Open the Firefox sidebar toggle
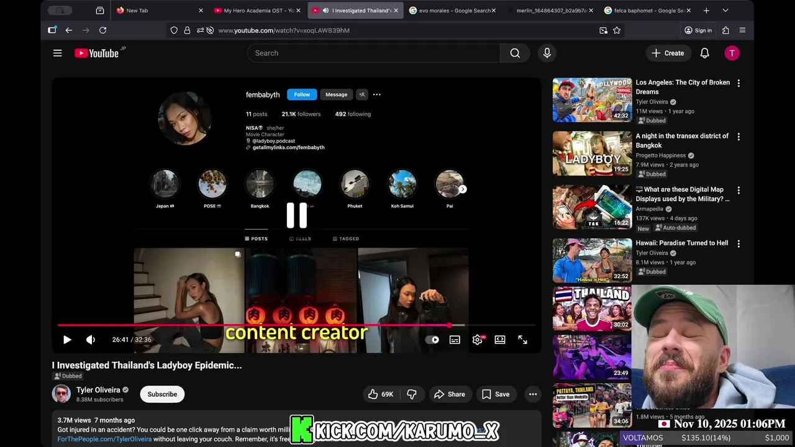795x447 pixels. pyautogui.click(x=52, y=30)
